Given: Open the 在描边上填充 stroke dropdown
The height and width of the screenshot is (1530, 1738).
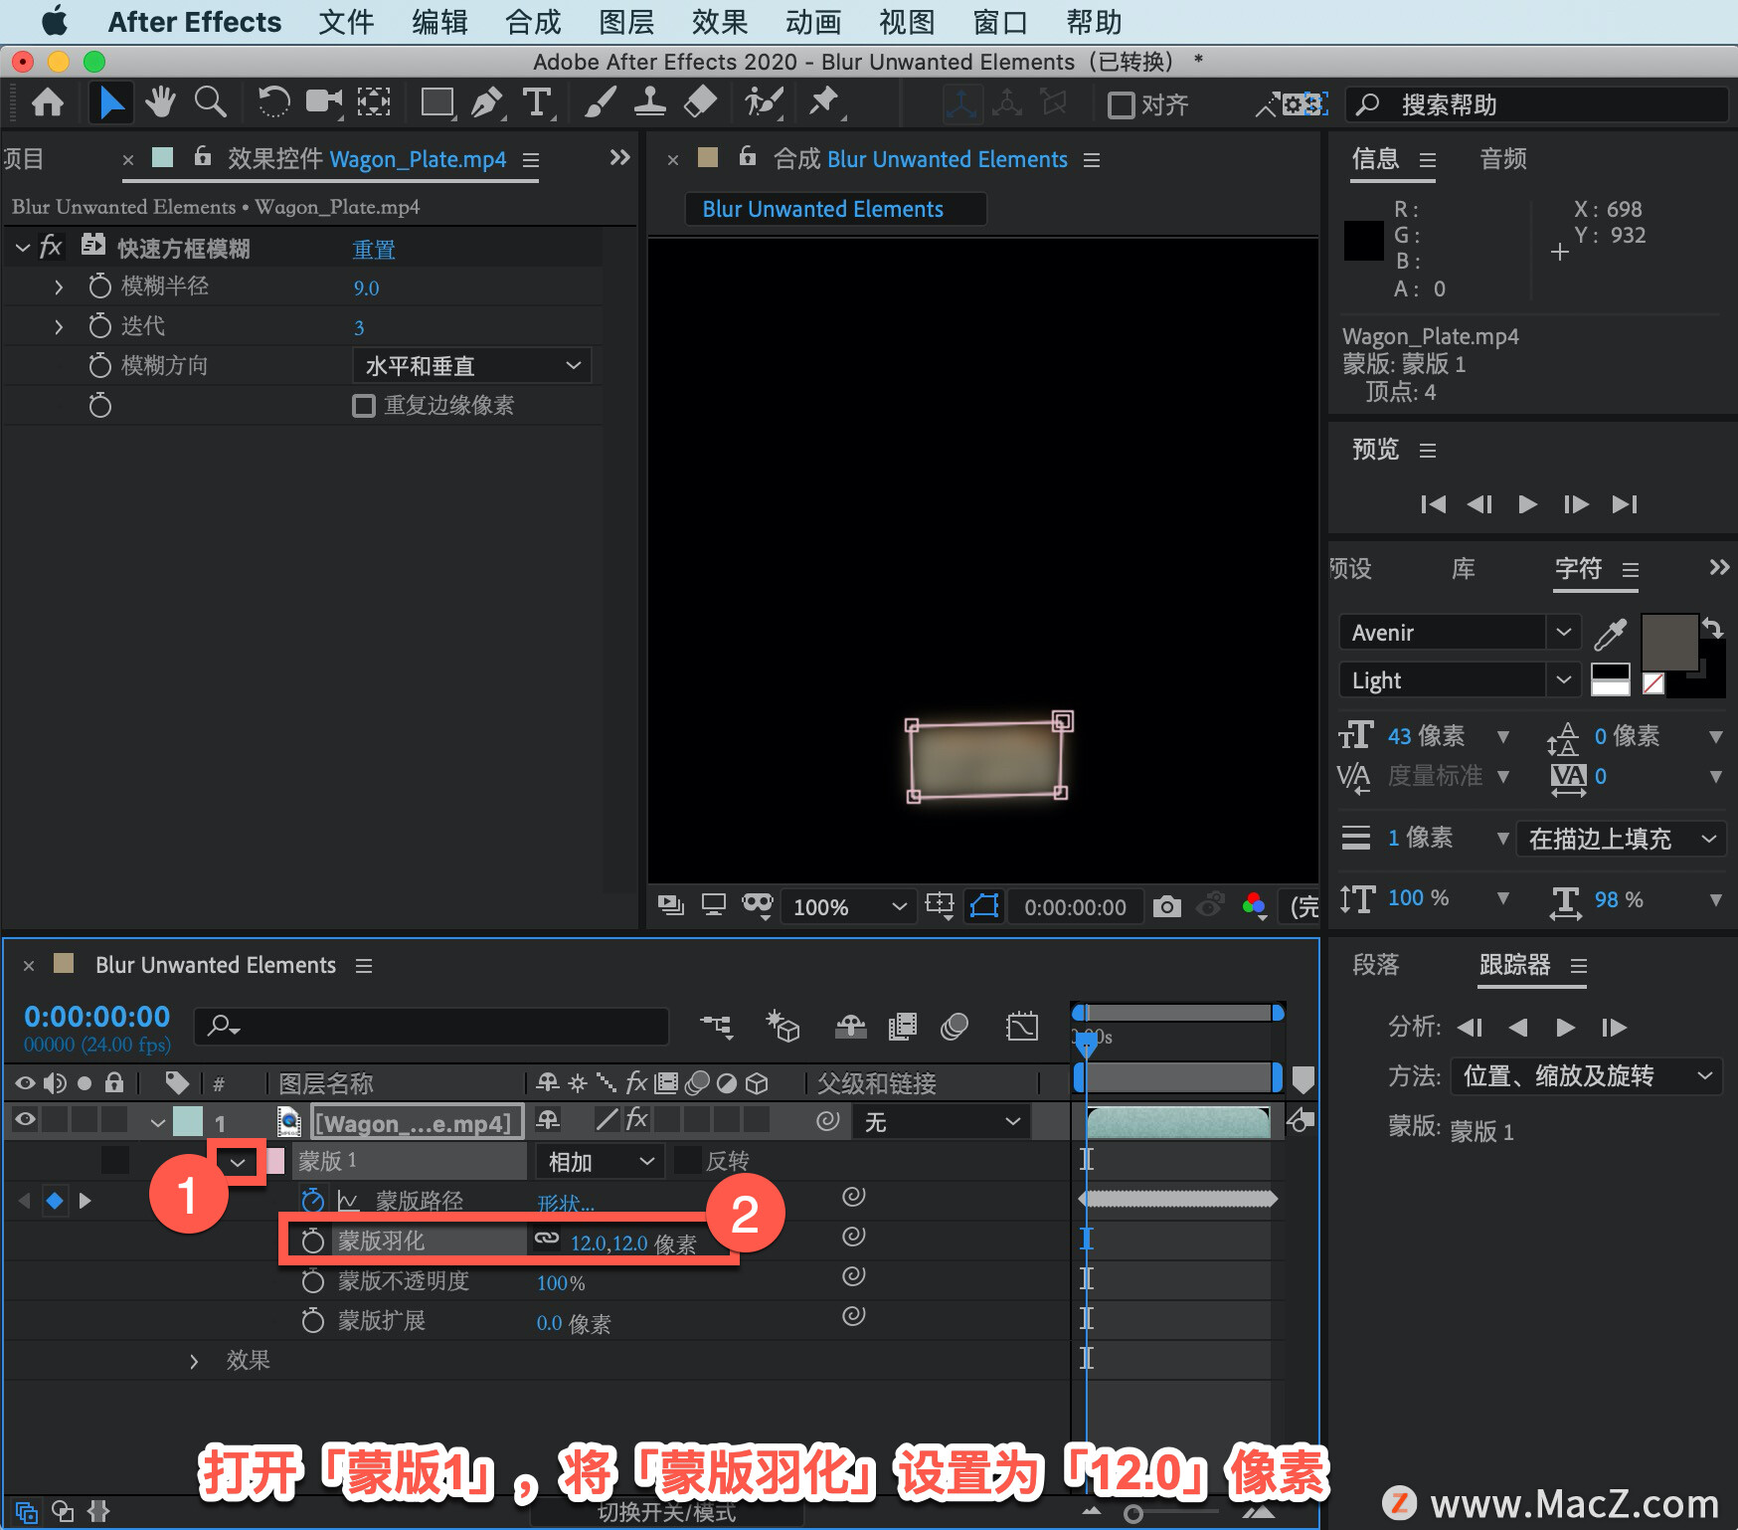Looking at the screenshot, I should 1621,839.
